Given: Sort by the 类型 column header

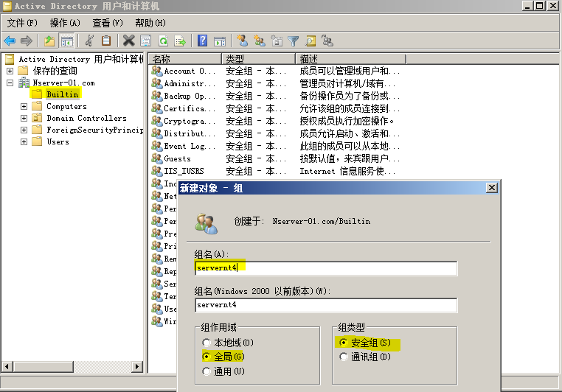Looking at the screenshot, I should [x=259, y=59].
